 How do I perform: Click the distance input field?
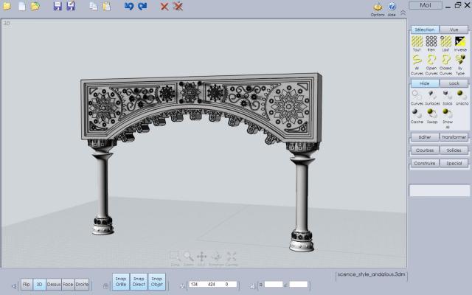pos(274,284)
